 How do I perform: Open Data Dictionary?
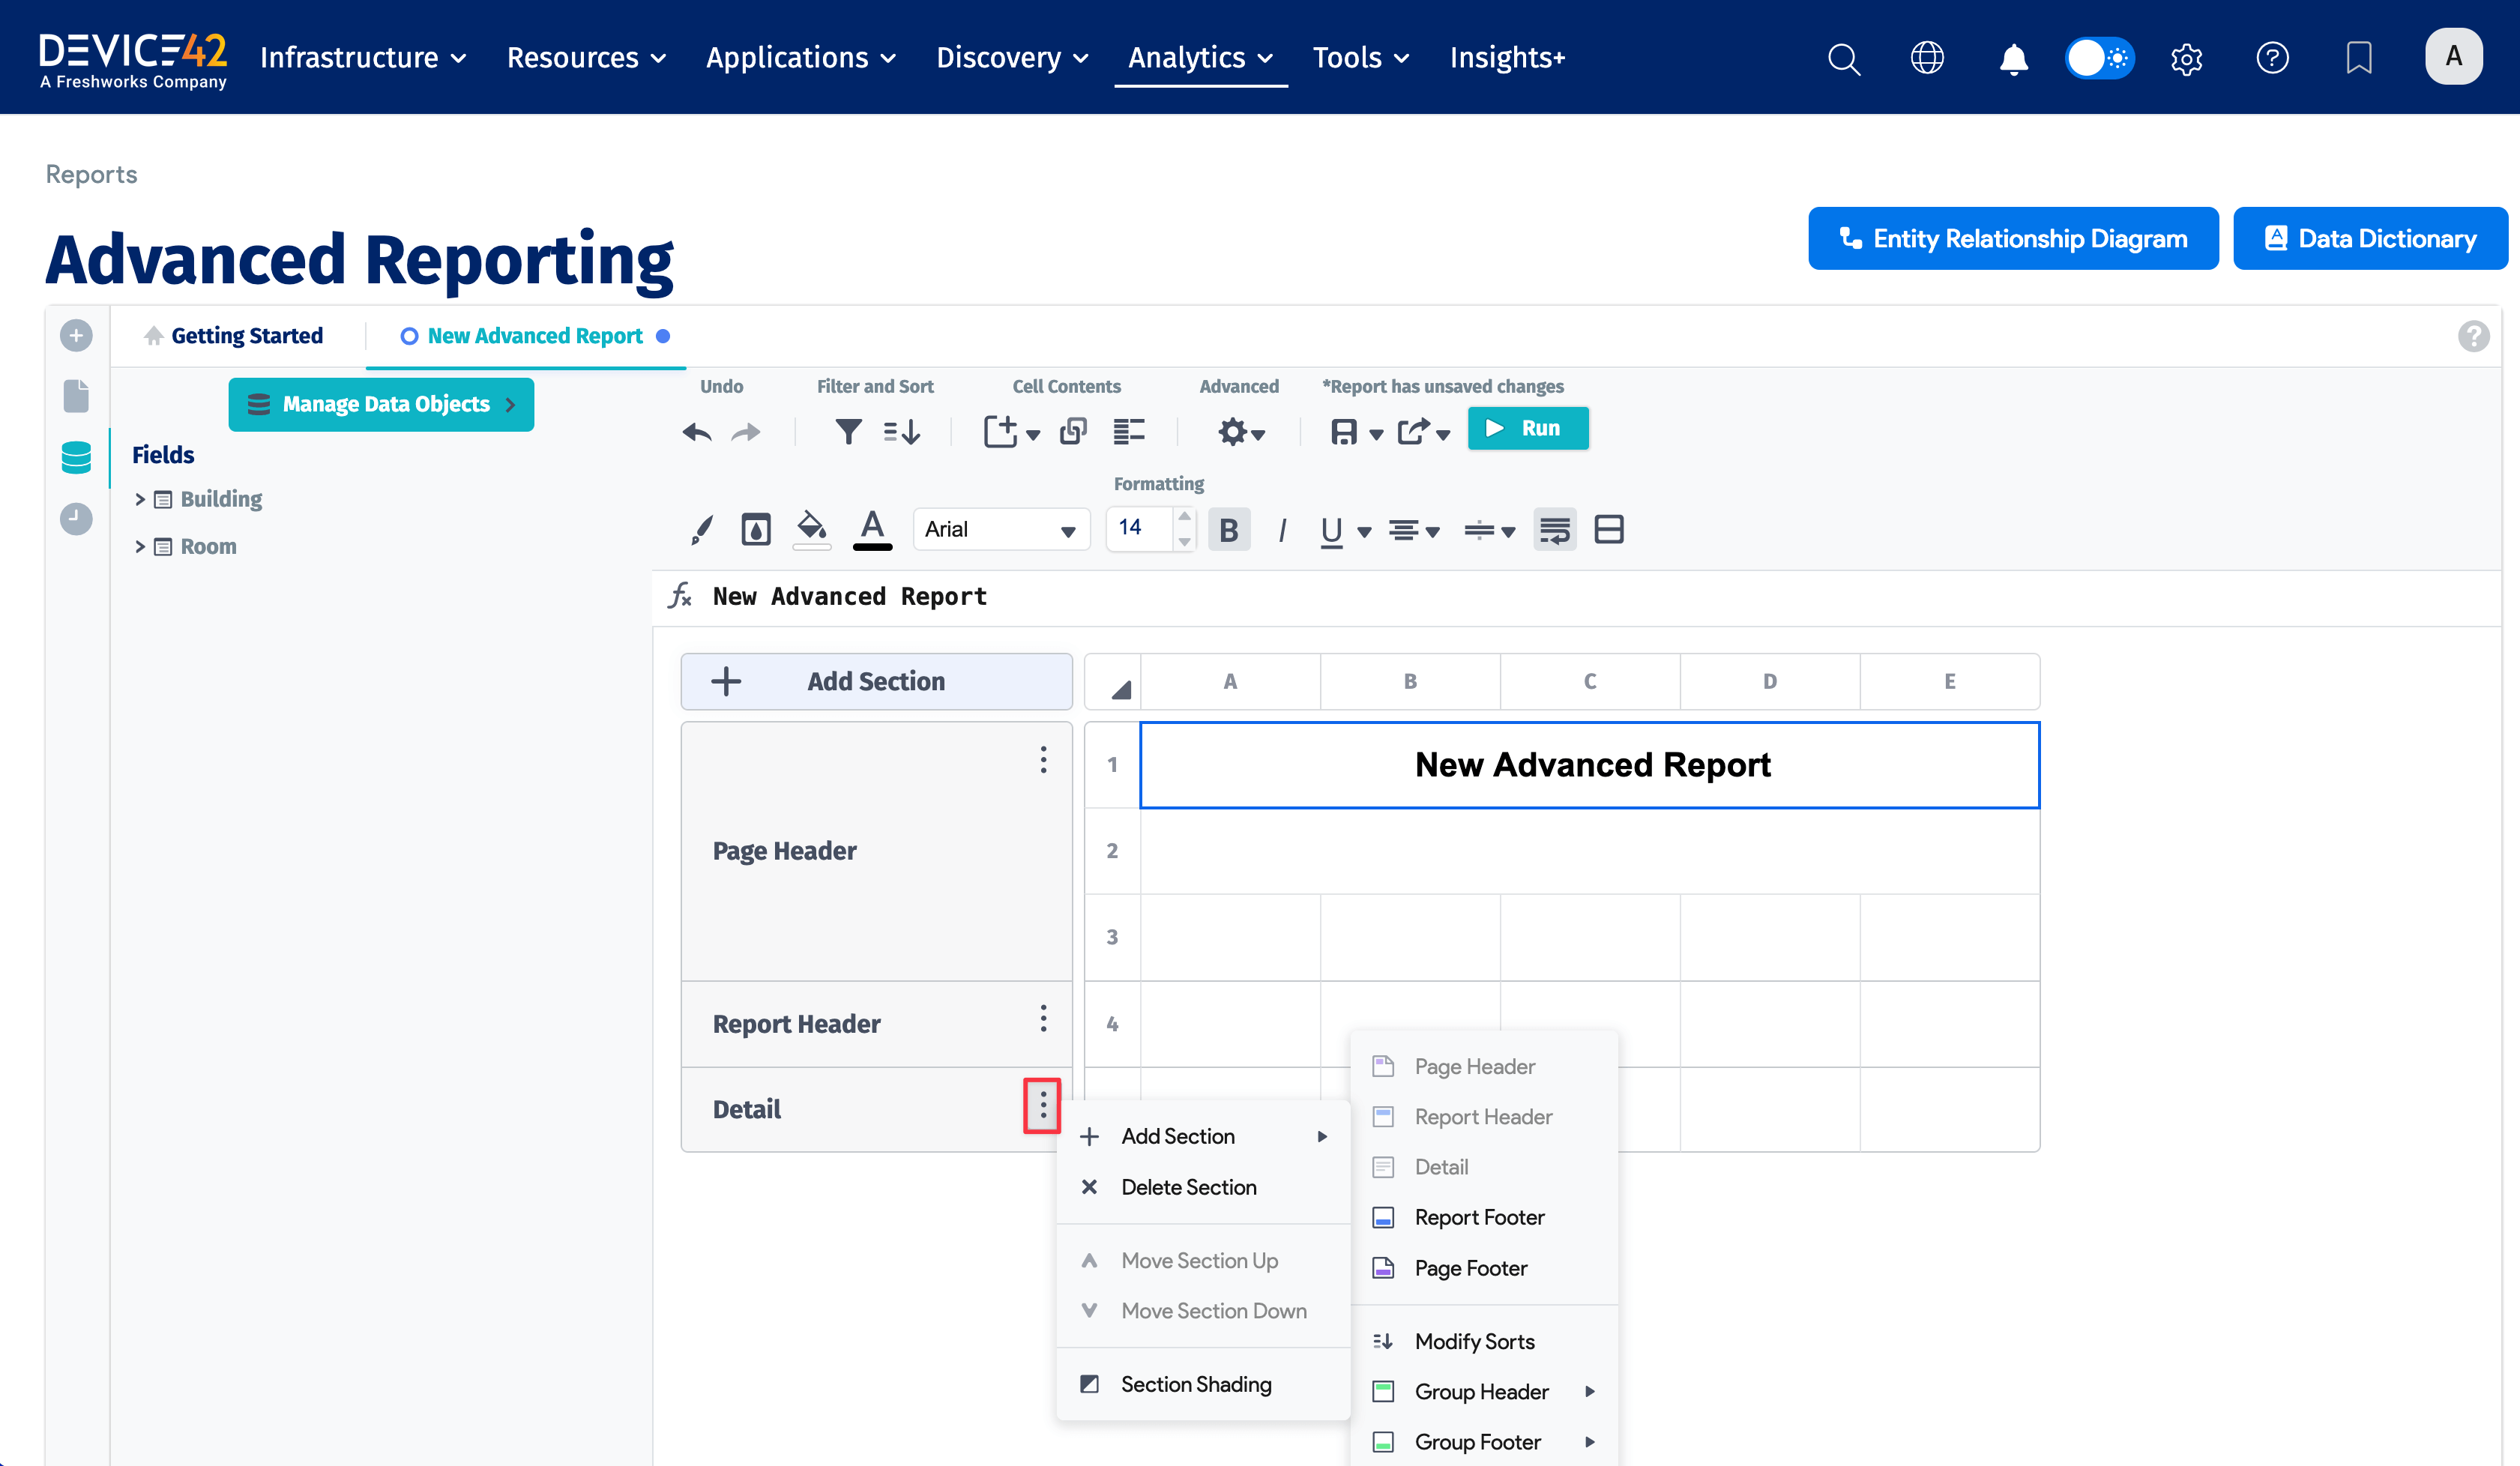pyautogui.click(x=2370, y=238)
